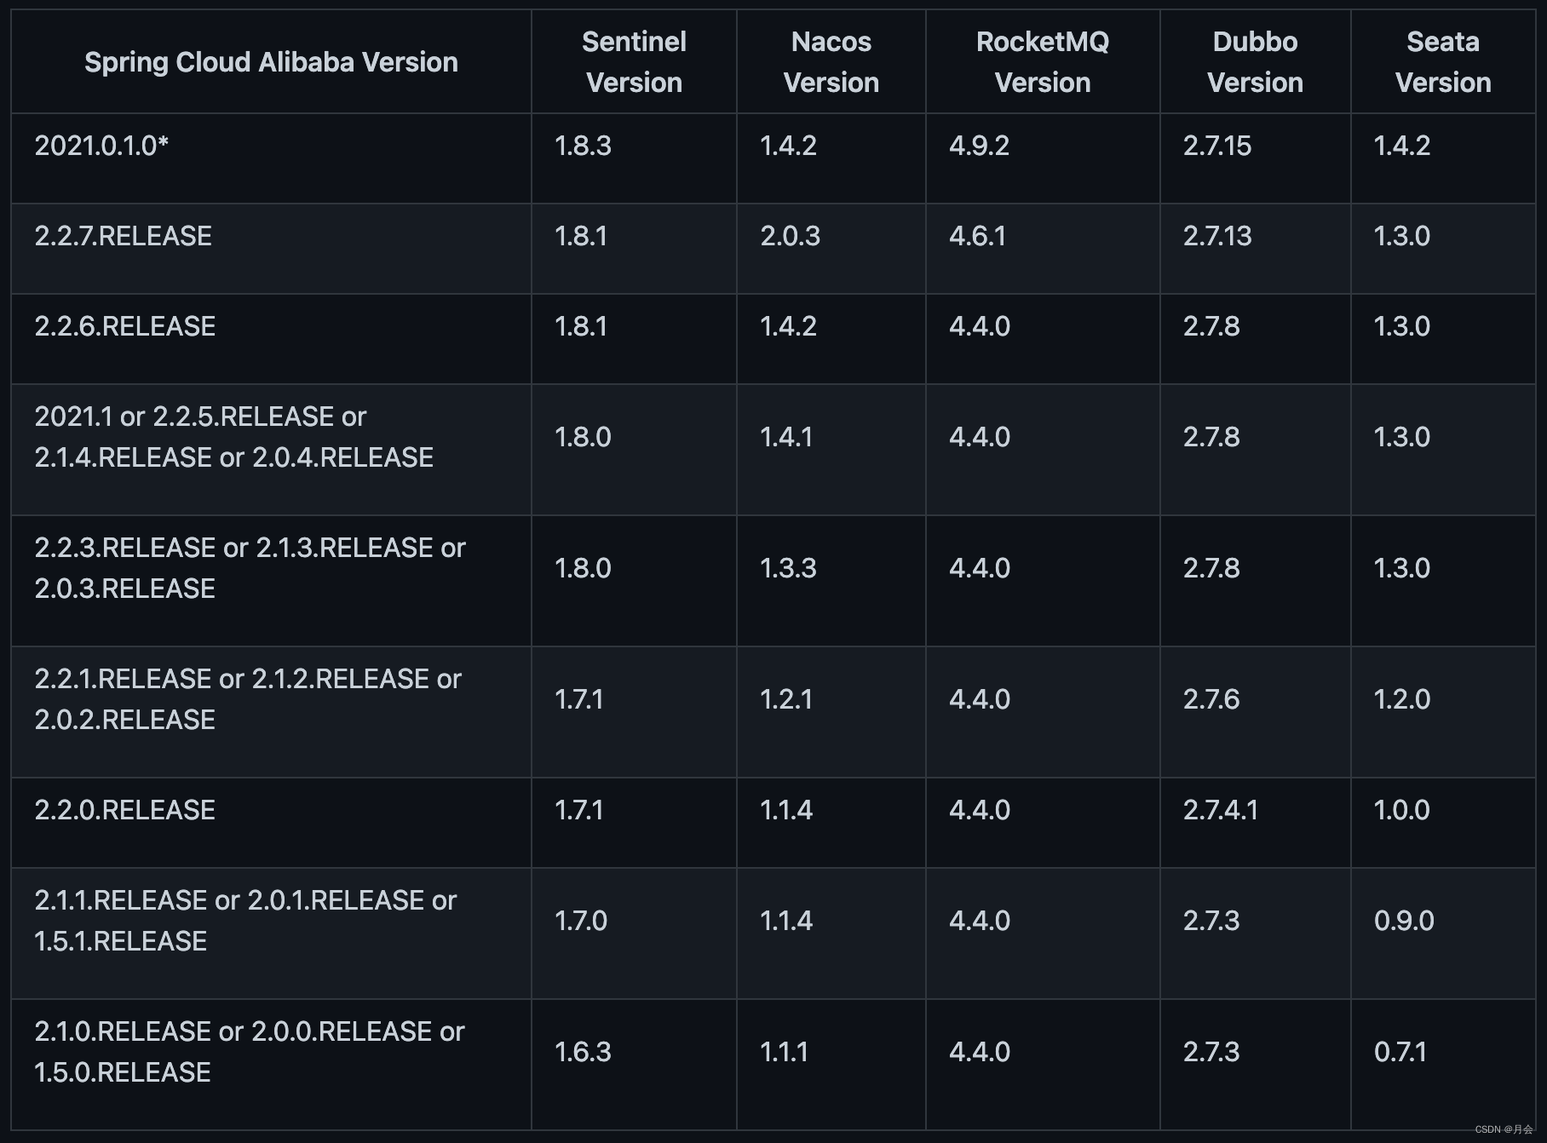Viewport: 1547px width, 1143px height.
Task: Click Sentinel version 1.8.3 cell
Action: pyautogui.click(x=583, y=146)
